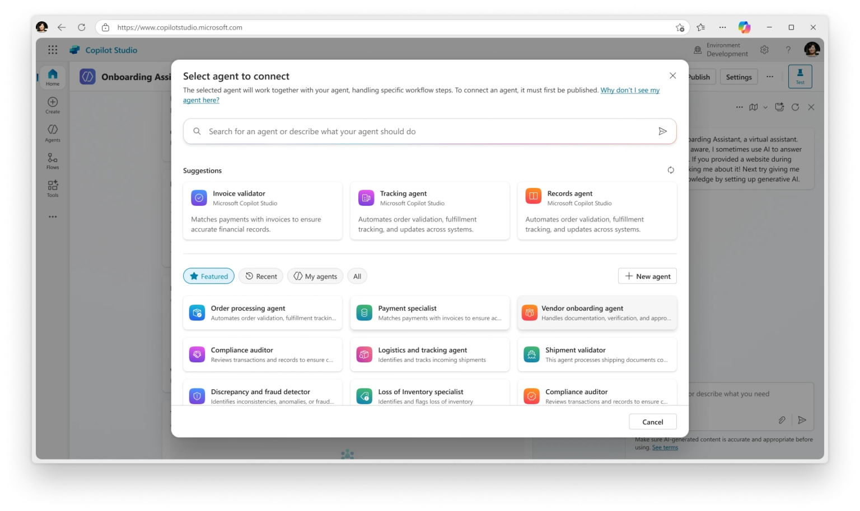Click the Cancel button
This screenshot has width=860, height=511.
point(652,422)
